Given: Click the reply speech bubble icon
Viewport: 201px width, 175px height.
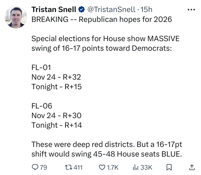Looking at the screenshot, I should [35, 167].
